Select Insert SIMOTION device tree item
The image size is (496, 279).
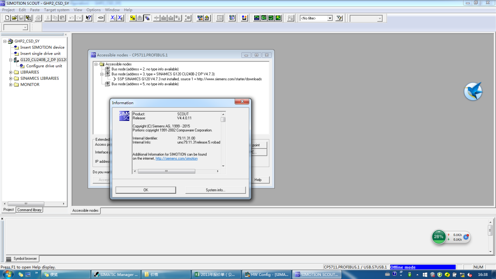click(x=42, y=47)
